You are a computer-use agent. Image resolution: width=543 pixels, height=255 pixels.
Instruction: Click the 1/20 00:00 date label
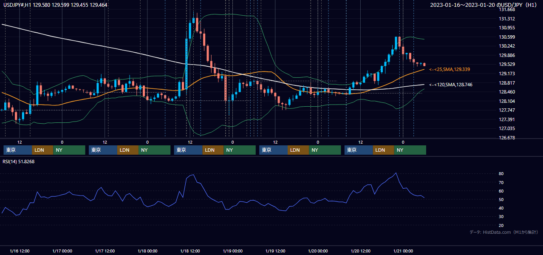pyautogui.click(x=318, y=251)
